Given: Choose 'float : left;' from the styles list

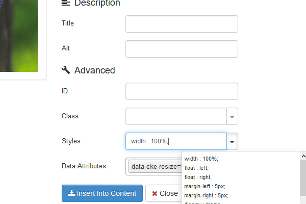Looking at the screenshot, I should 196,168.
